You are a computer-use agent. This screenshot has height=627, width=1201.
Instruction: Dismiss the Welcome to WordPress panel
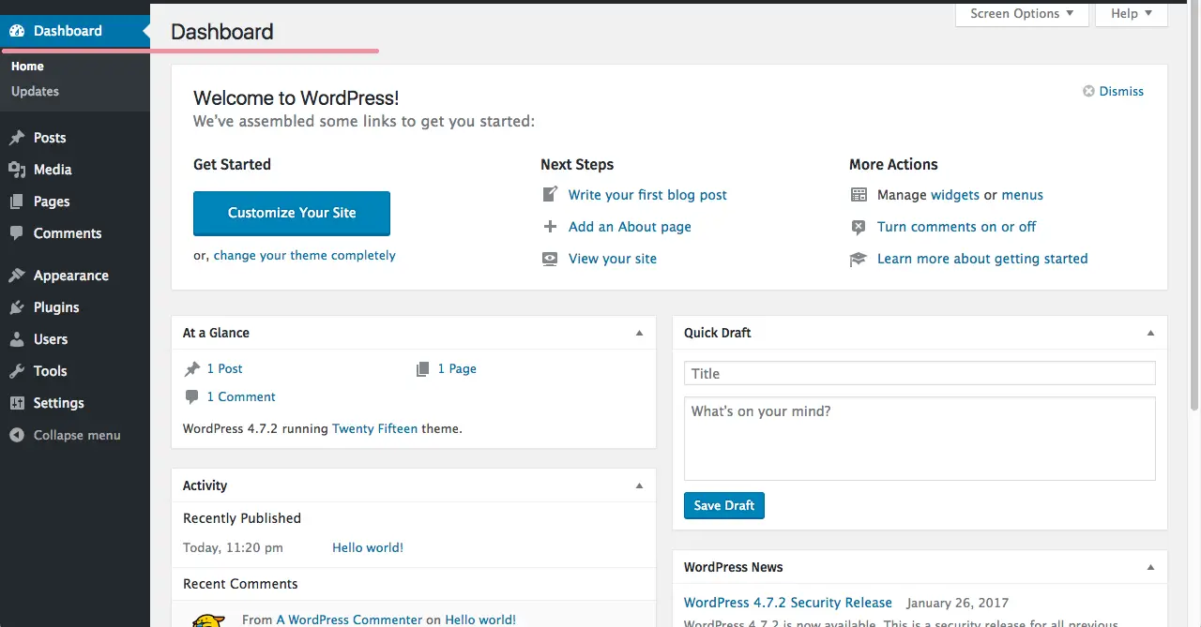[1114, 91]
